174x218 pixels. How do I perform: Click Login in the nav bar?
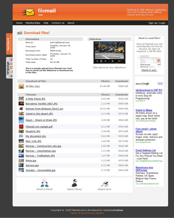[x=162, y=23]
